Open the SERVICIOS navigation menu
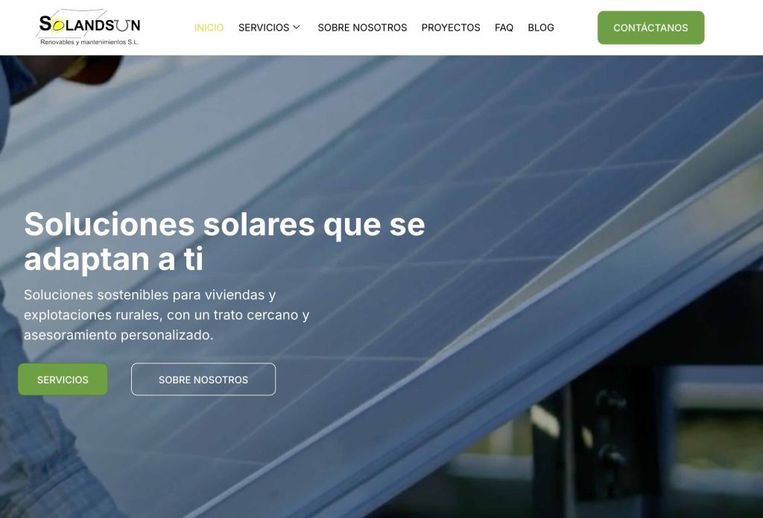Screen dimensions: 763x518 click(x=264, y=28)
